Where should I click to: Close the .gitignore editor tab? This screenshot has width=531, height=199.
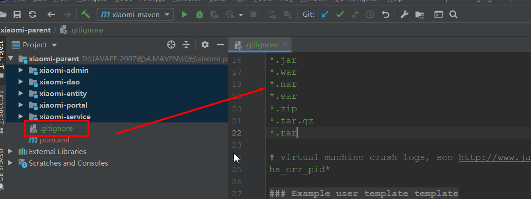285,45
